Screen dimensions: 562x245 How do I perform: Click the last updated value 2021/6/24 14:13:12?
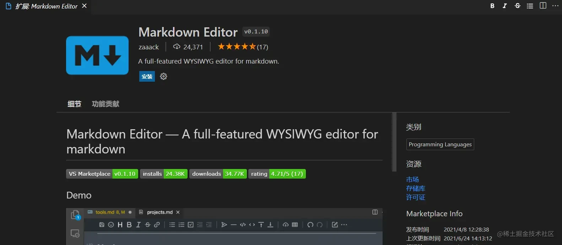[x=468, y=239]
